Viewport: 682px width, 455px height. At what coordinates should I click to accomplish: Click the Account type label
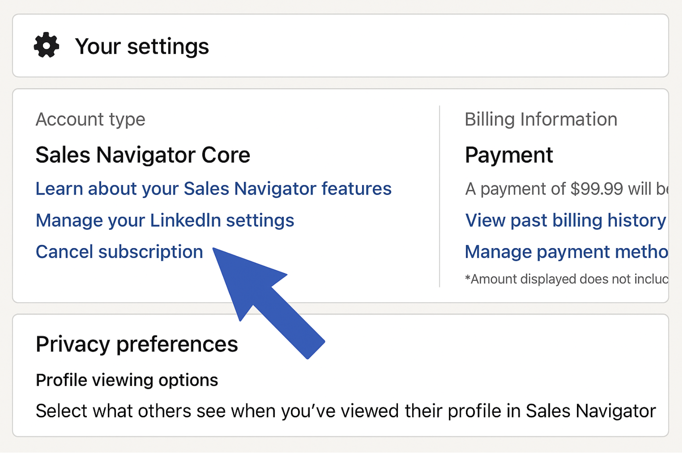coord(90,119)
